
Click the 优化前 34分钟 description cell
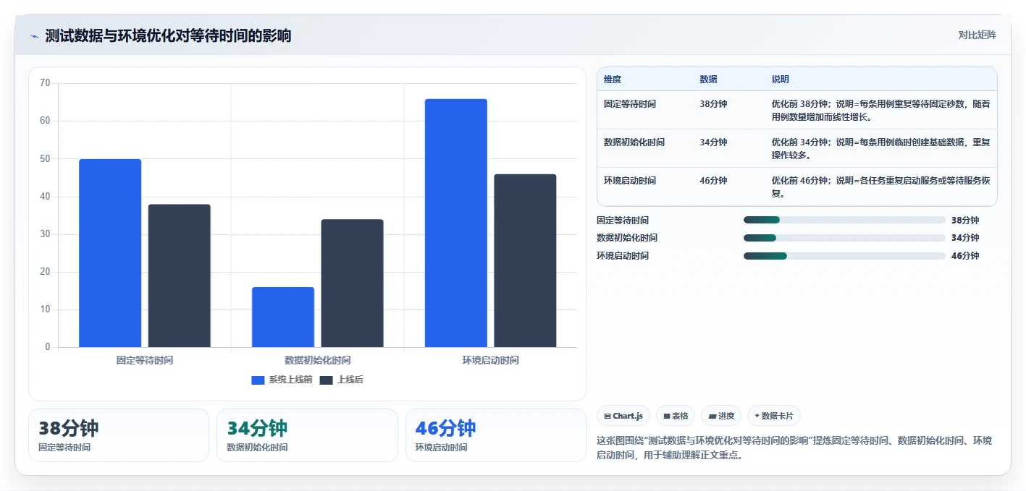click(x=880, y=149)
